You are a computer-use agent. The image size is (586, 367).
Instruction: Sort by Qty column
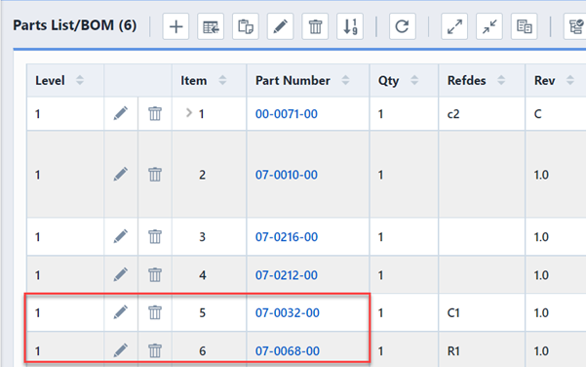414,80
